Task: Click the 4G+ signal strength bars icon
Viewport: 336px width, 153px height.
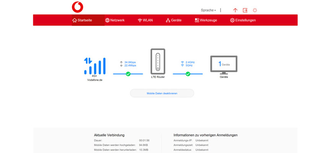Action: [x=94, y=66]
